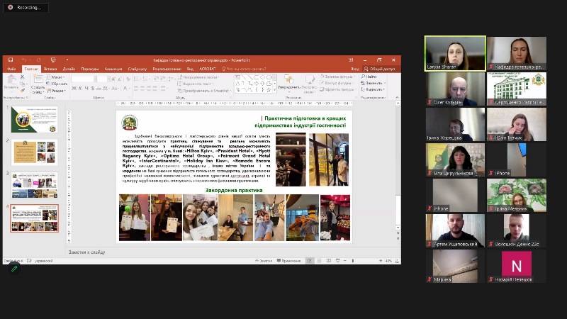Switch to the Design ribbon tab
The height and width of the screenshot is (319, 567).
coord(68,69)
